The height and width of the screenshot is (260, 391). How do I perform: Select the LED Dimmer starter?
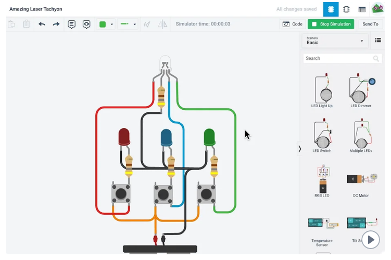click(x=361, y=90)
